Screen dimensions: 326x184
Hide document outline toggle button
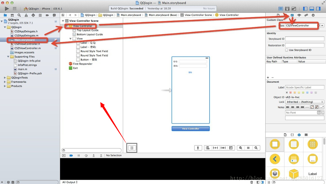pyautogui.click(x=132, y=148)
